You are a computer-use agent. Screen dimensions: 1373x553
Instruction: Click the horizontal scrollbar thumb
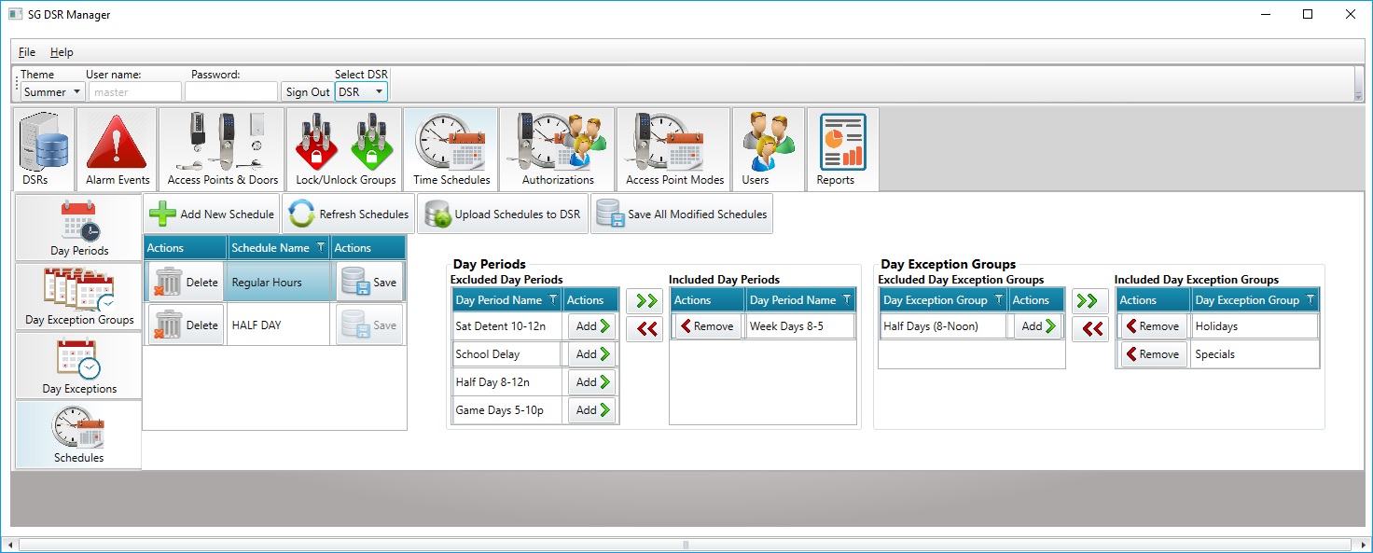coord(686,545)
